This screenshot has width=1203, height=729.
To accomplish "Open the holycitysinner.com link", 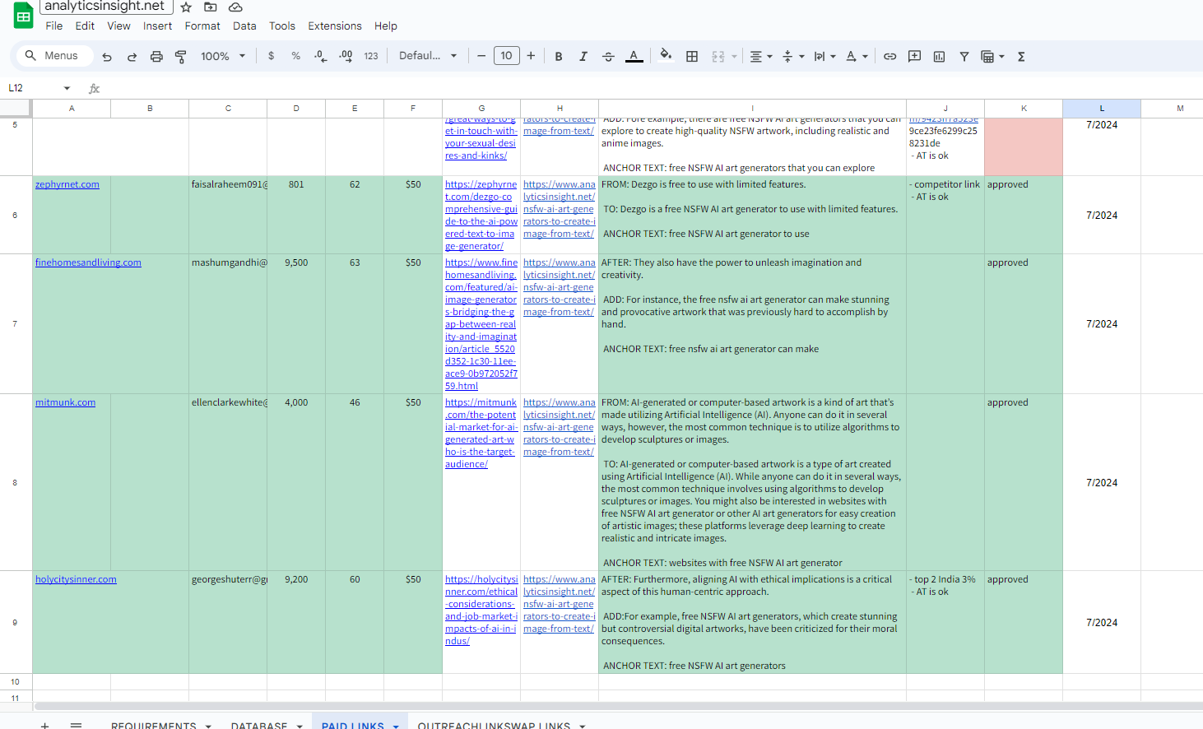I will (x=76, y=579).
